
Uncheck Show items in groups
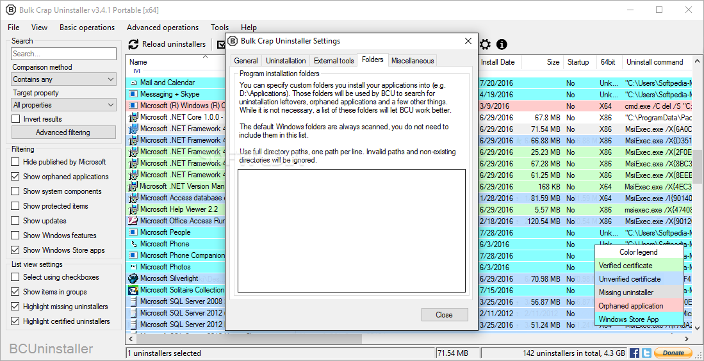click(x=16, y=292)
